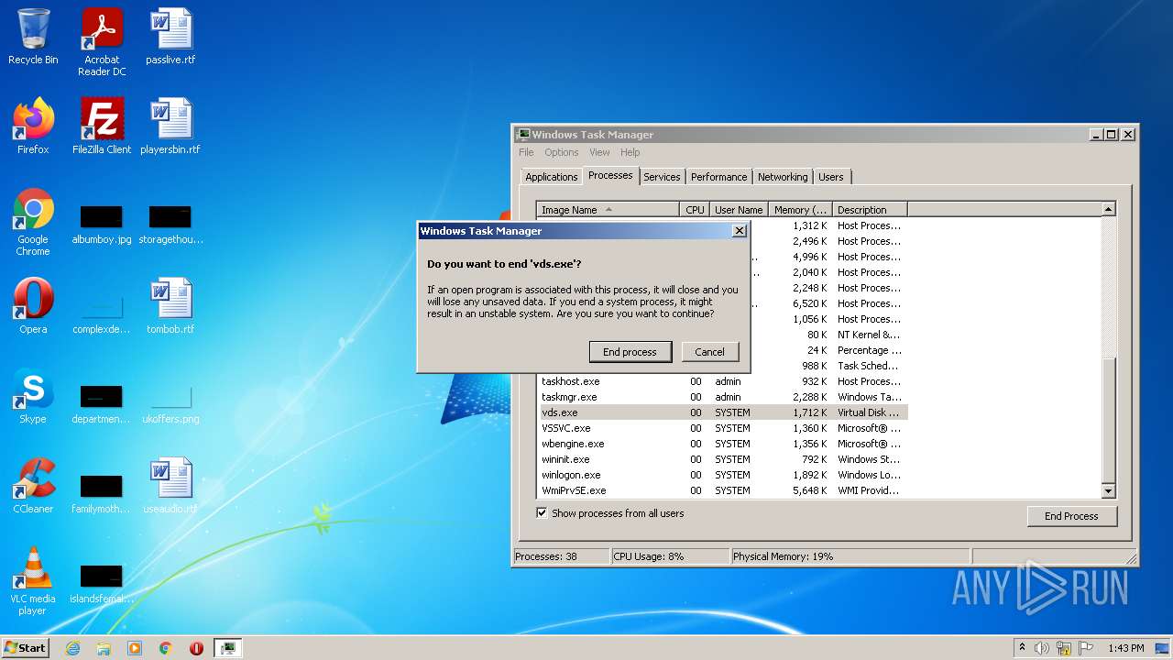Select the winlogon.exe process row
1173x660 pixels.
pos(722,475)
